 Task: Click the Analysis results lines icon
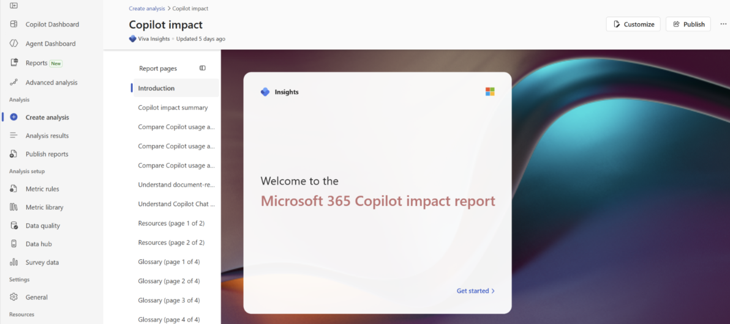coord(14,136)
